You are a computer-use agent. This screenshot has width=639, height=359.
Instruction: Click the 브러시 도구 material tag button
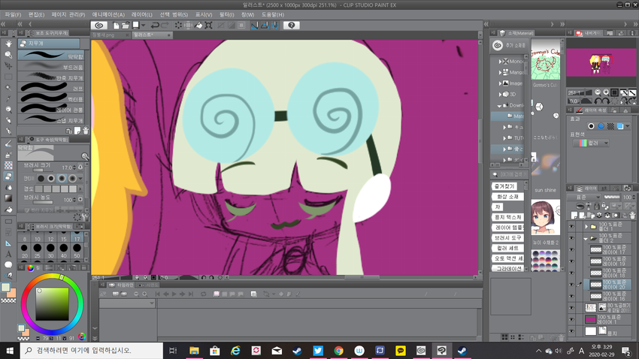[x=507, y=237]
